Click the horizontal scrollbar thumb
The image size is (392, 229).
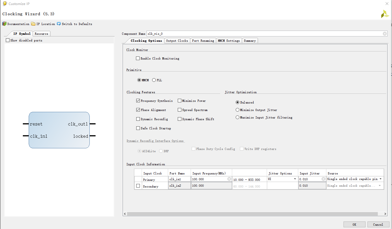tap(252, 214)
